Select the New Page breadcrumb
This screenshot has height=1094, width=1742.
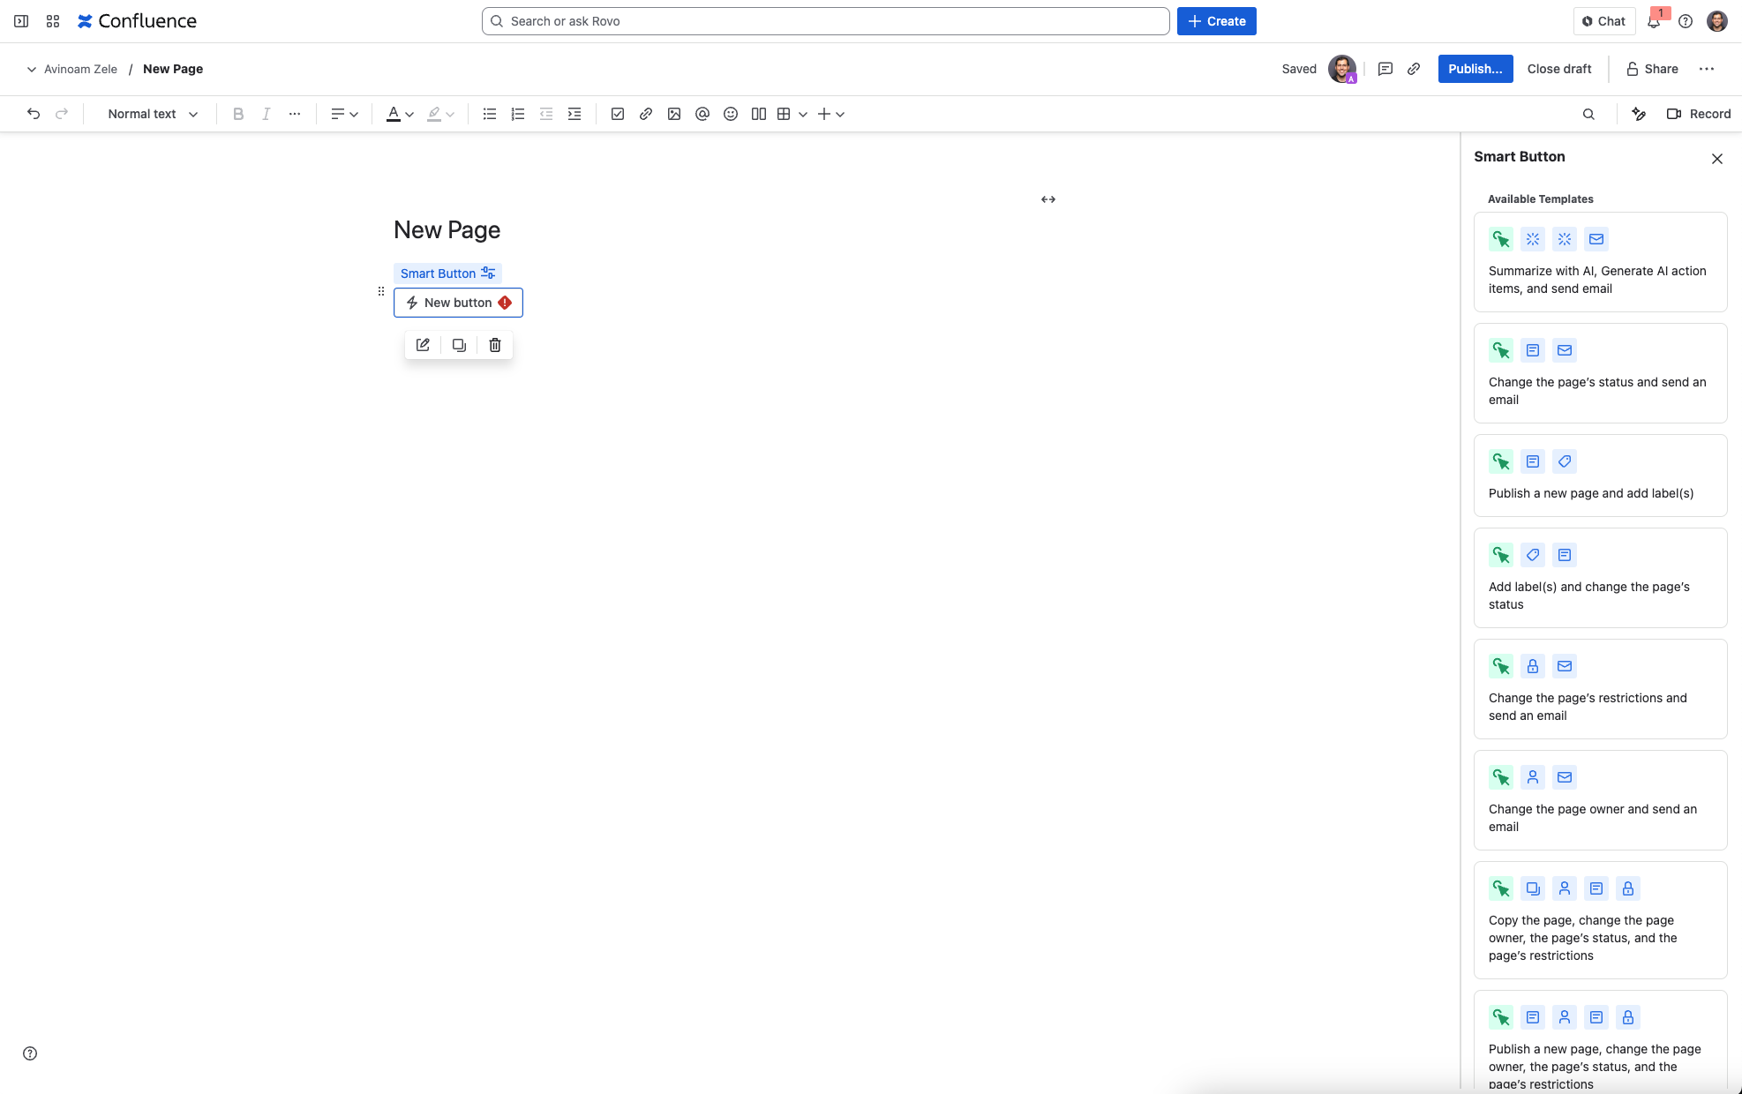[x=173, y=69]
